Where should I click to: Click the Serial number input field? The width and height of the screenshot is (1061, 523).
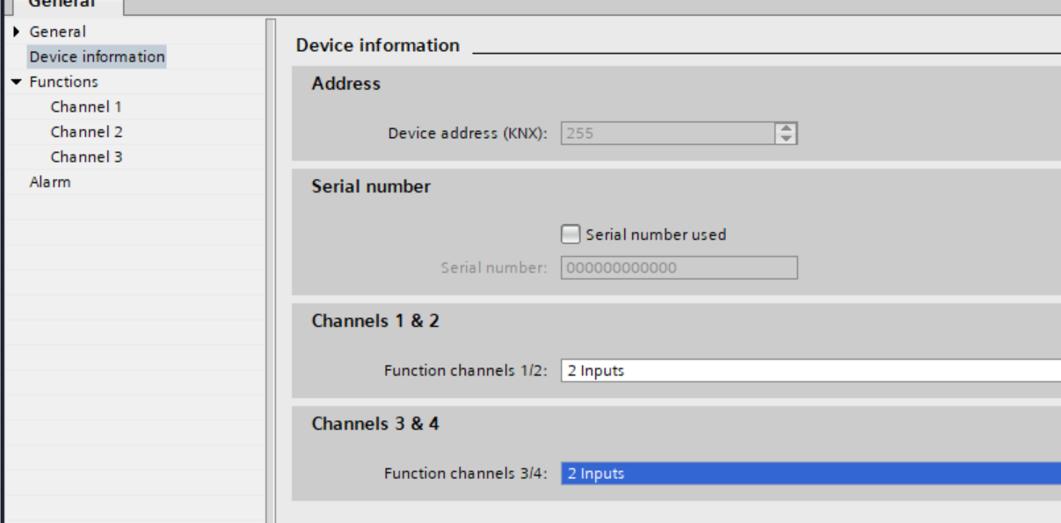point(679,268)
